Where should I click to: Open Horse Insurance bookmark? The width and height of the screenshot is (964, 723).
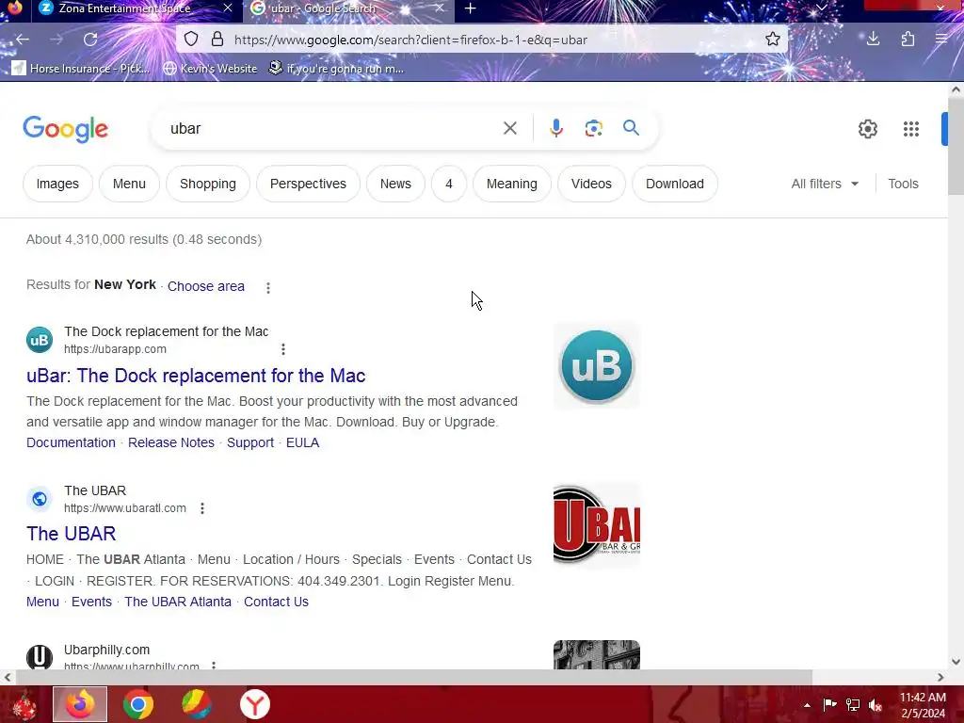81,68
